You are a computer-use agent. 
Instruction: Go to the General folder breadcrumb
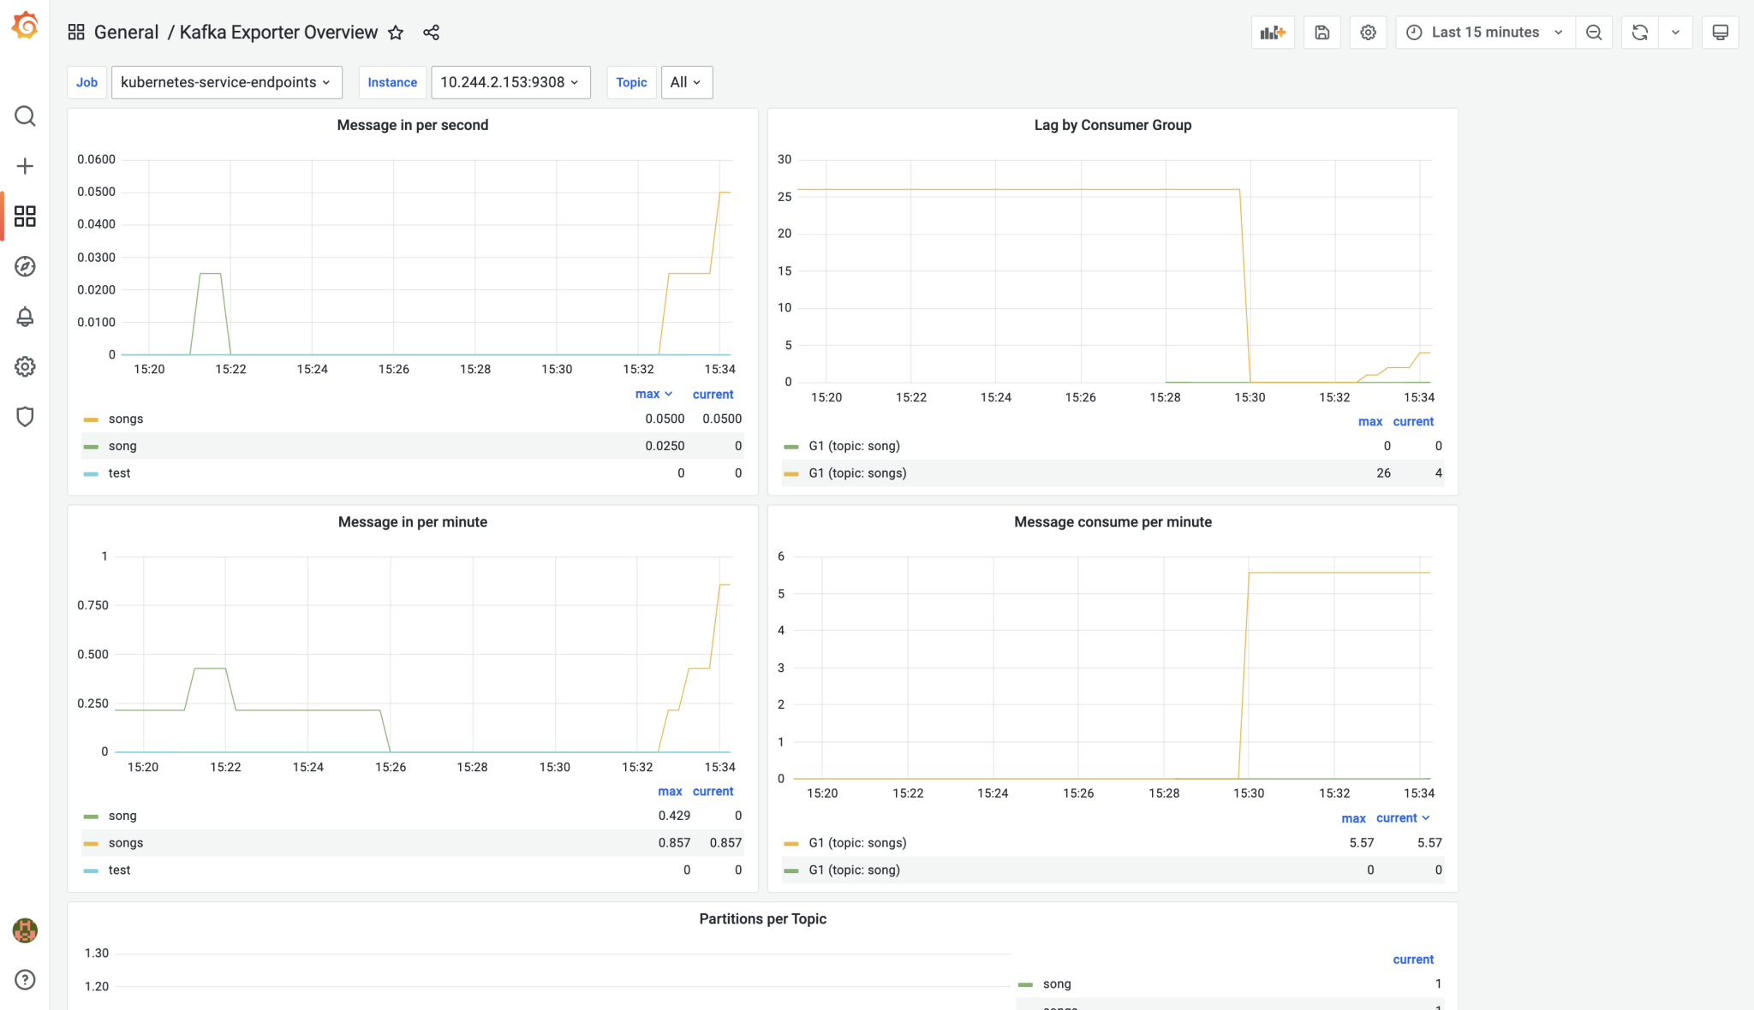[126, 33]
